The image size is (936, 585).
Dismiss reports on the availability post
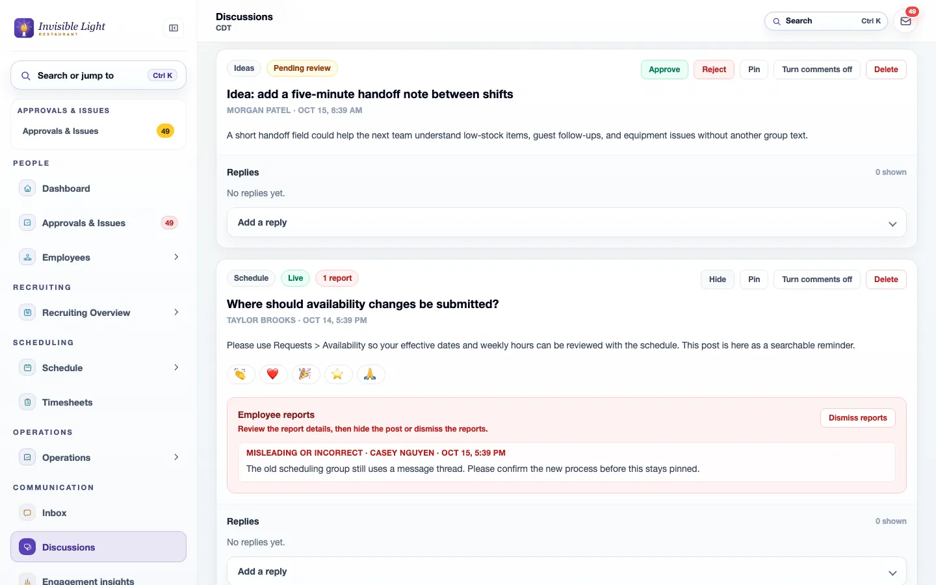point(857,418)
